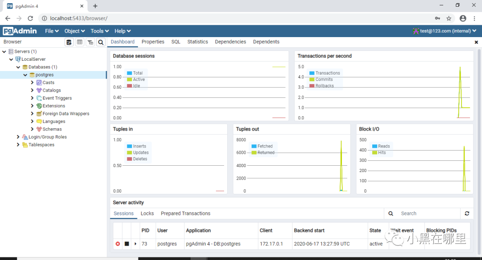Refresh the server activity list
This screenshot has height=260, width=482.
[467, 213]
